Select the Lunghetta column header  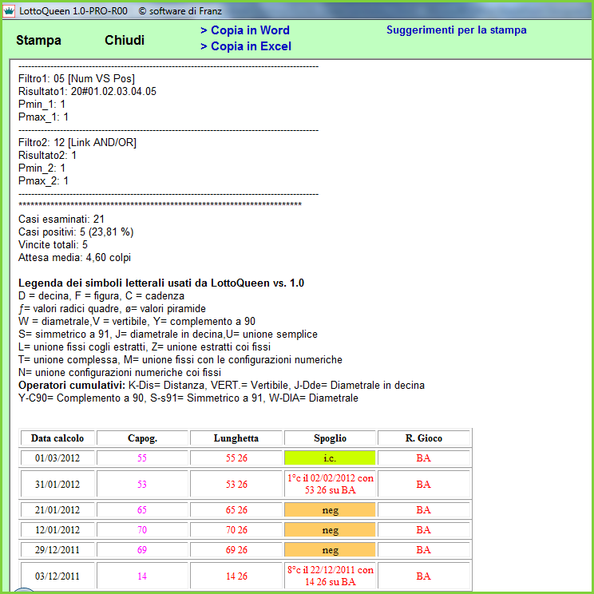tap(236, 438)
